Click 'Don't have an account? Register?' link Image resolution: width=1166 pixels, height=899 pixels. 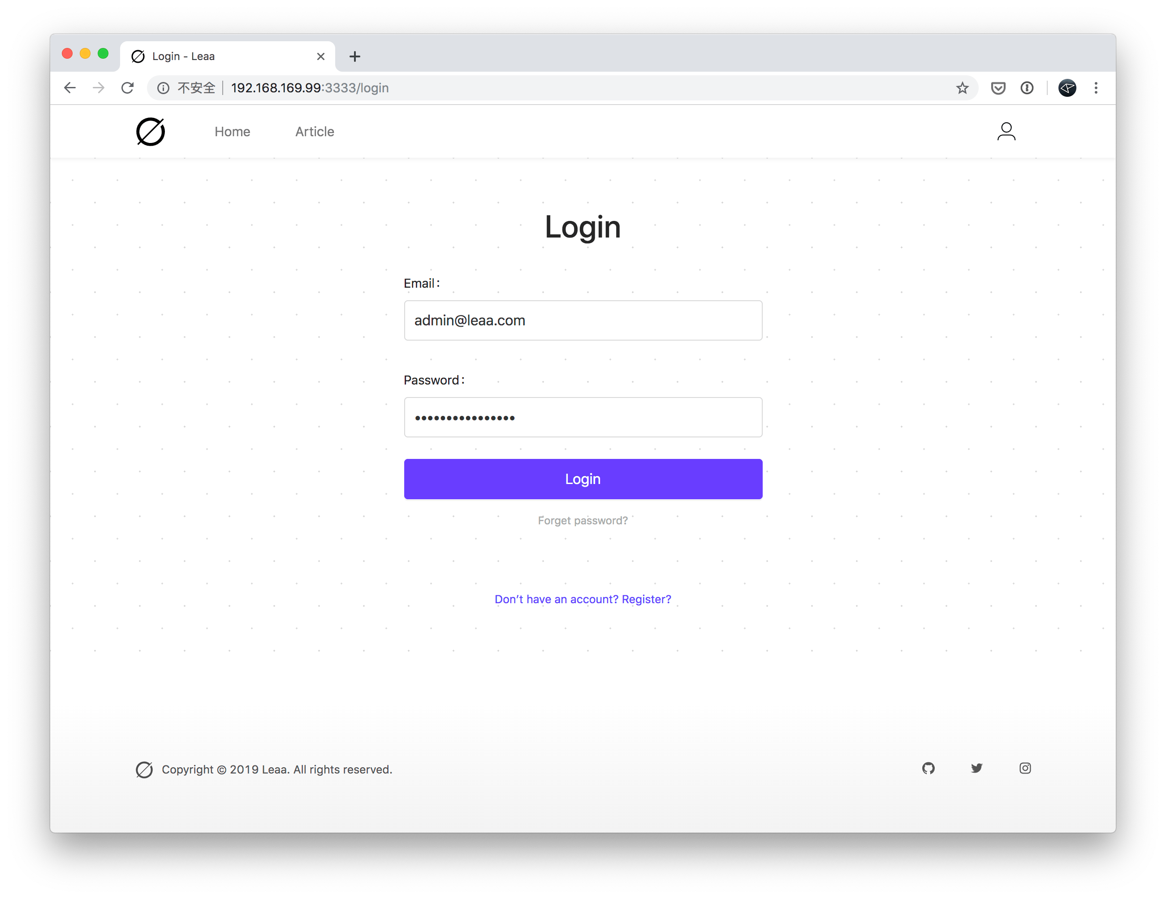pyautogui.click(x=583, y=599)
